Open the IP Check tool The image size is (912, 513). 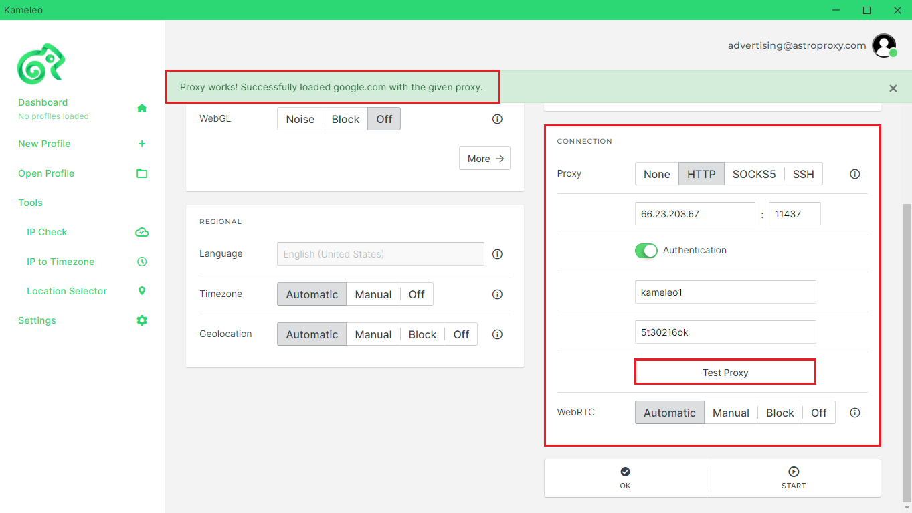(47, 232)
